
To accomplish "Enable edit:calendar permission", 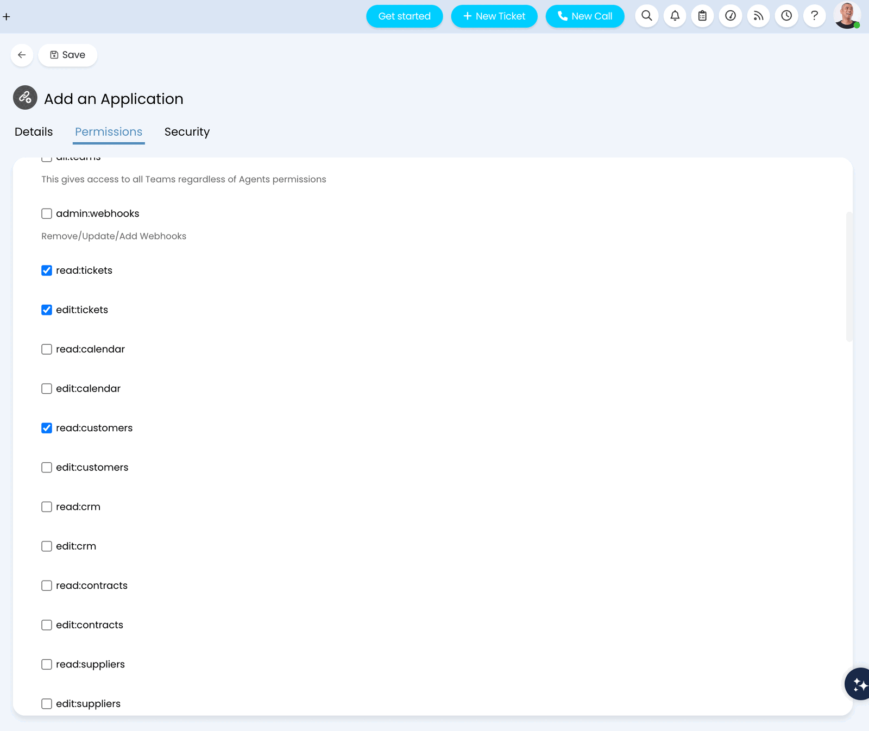I will click(x=47, y=389).
